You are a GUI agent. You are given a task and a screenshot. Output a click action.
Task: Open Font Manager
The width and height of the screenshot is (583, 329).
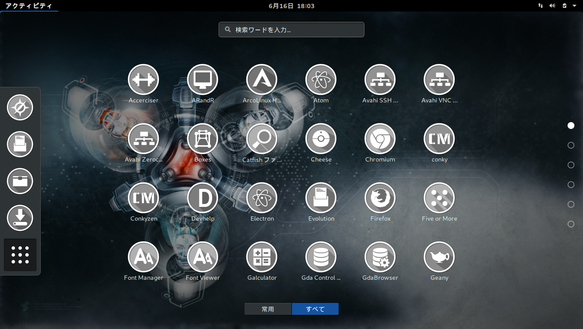(x=144, y=257)
